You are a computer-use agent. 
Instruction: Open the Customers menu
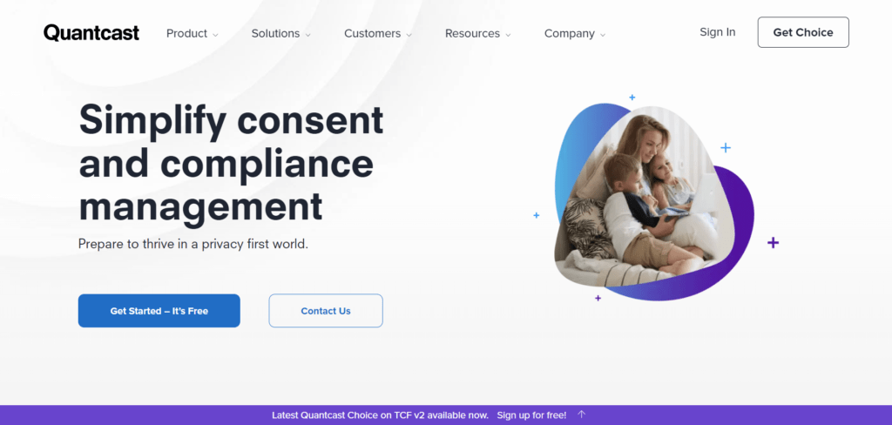tap(372, 34)
